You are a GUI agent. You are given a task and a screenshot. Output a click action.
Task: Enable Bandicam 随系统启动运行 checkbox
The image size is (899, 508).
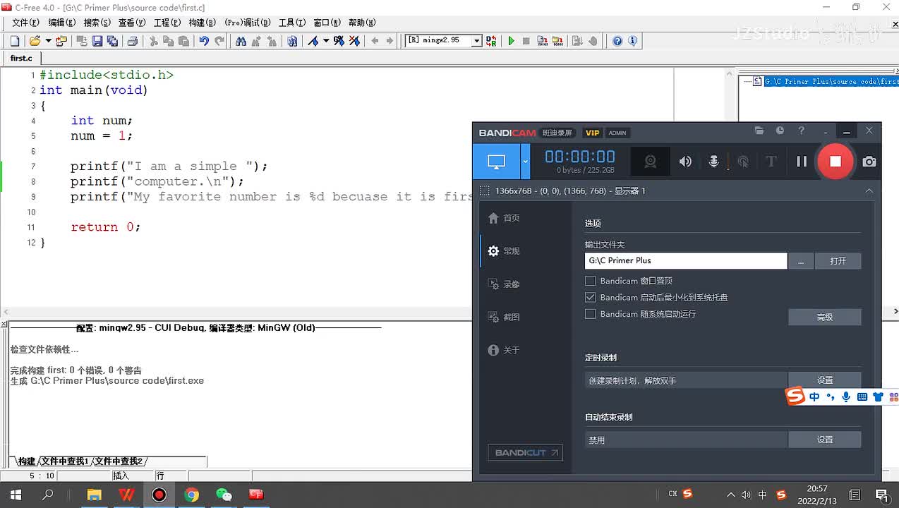(591, 314)
